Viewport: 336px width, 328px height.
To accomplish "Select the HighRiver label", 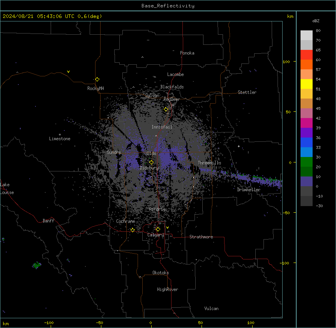I will [168, 289].
